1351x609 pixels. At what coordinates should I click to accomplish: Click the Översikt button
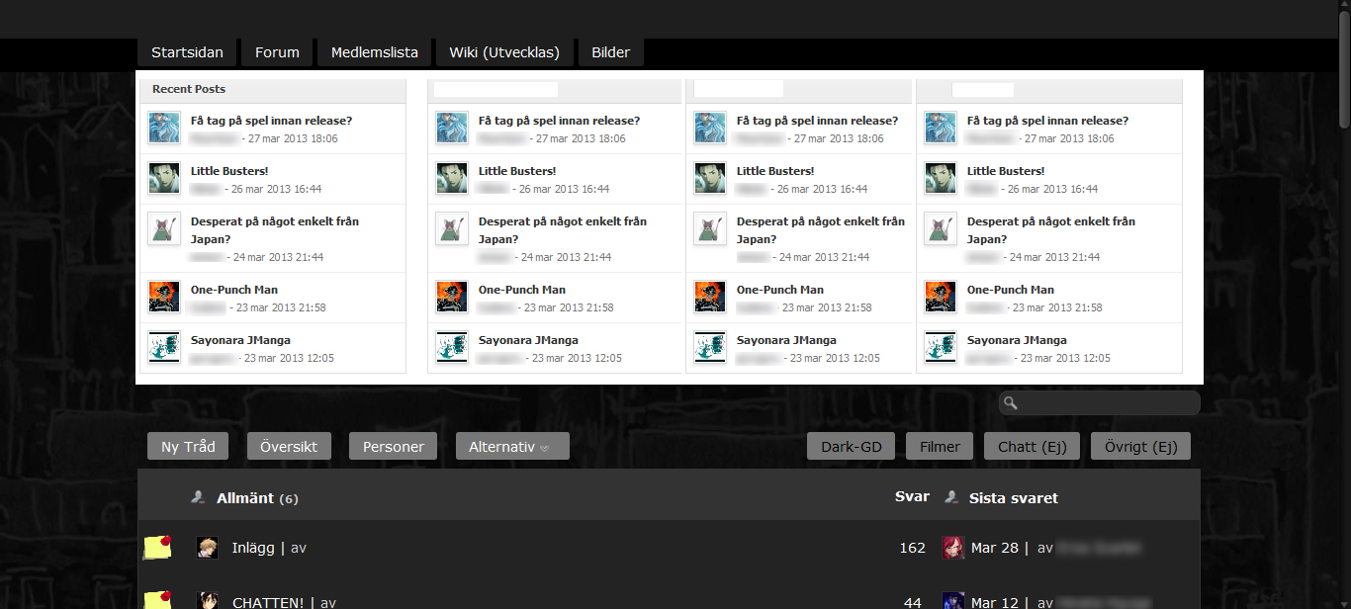point(289,447)
